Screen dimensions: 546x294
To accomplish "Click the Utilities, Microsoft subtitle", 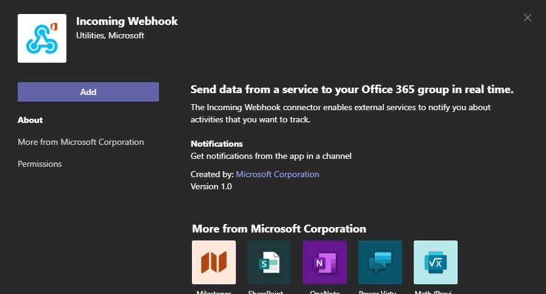I will [110, 35].
